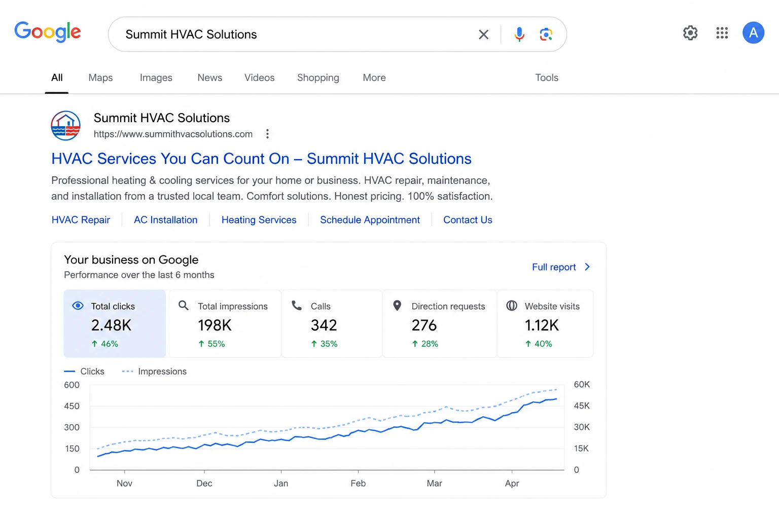The image size is (779, 519).
Task: Click the Apr label on chart axis
Action: tap(512, 484)
